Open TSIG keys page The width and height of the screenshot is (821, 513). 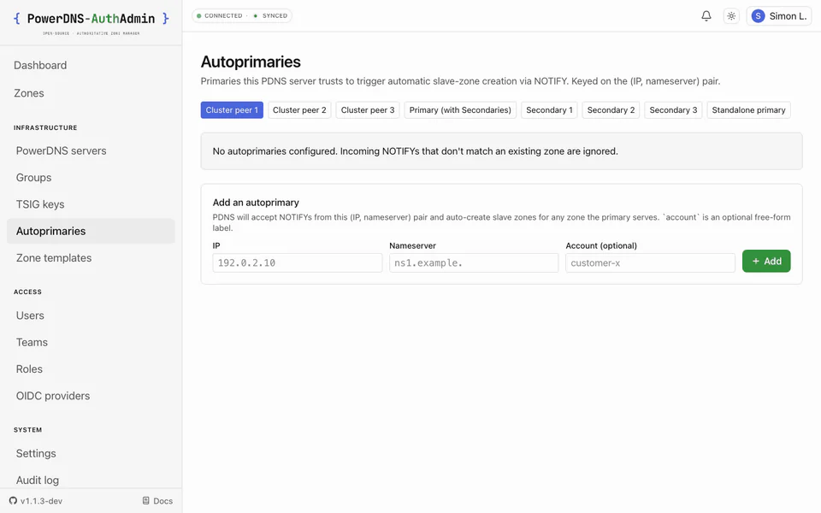click(40, 204)
